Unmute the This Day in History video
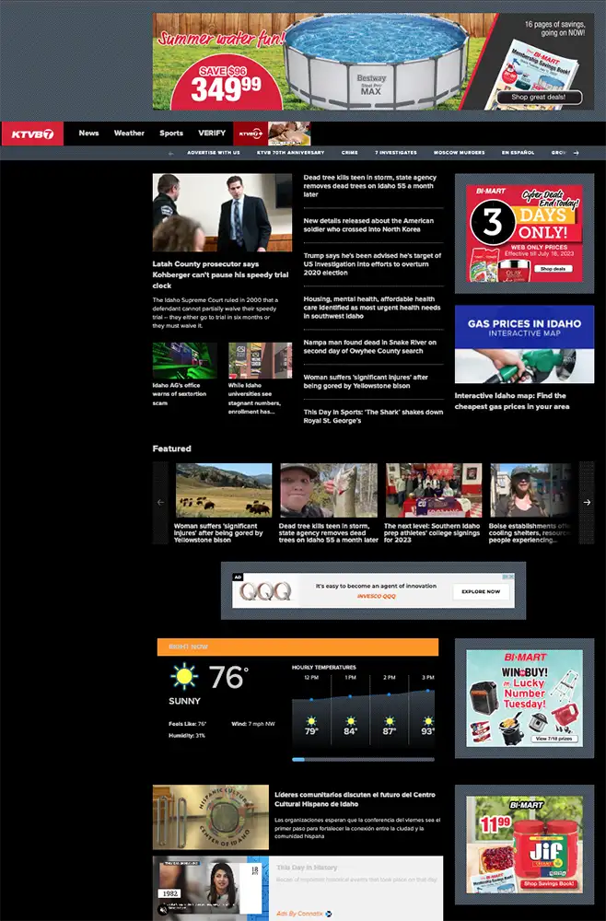 [x=163, y=910]
